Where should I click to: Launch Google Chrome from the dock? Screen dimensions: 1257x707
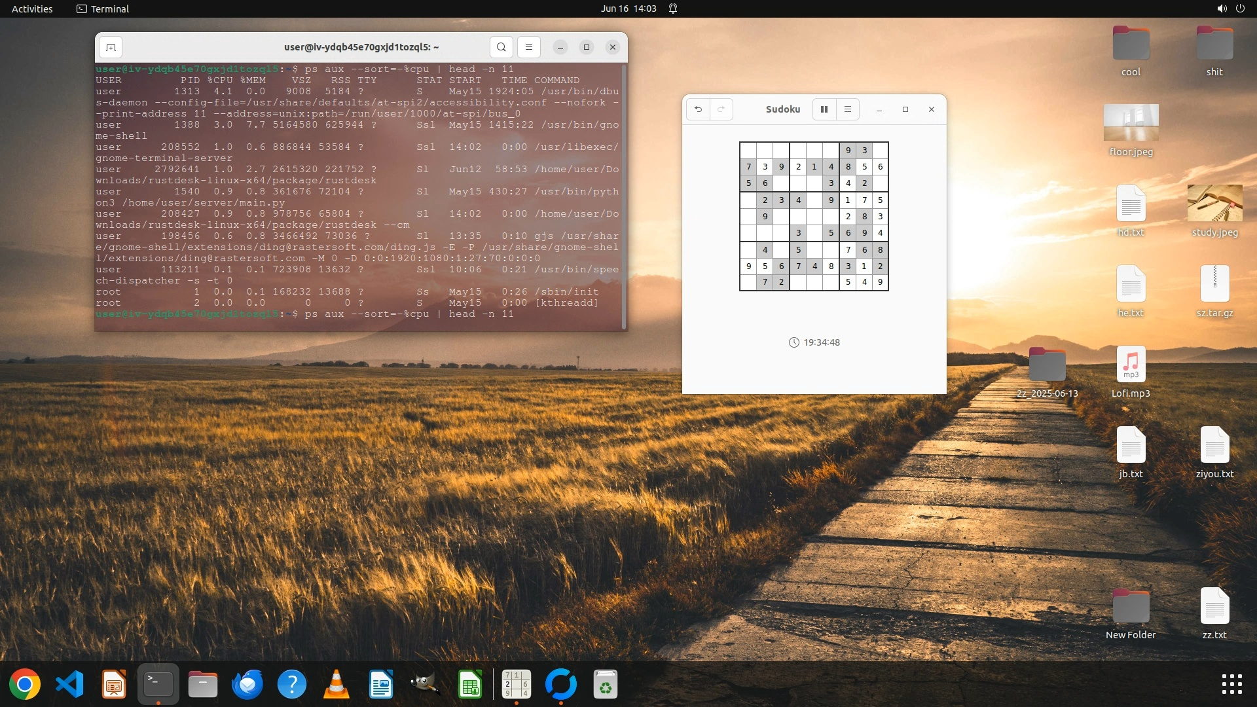click(25, 685)
